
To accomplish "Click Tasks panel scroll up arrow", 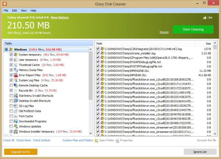I will pos(90,49).
